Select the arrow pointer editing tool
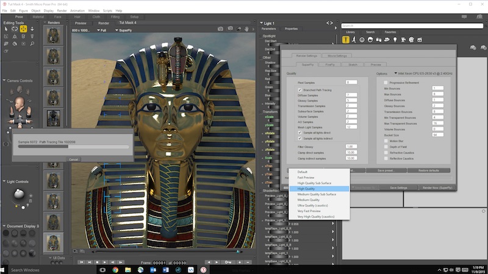Image resolution: width=488 pixels, height=274 pixels. pos(6,29)
